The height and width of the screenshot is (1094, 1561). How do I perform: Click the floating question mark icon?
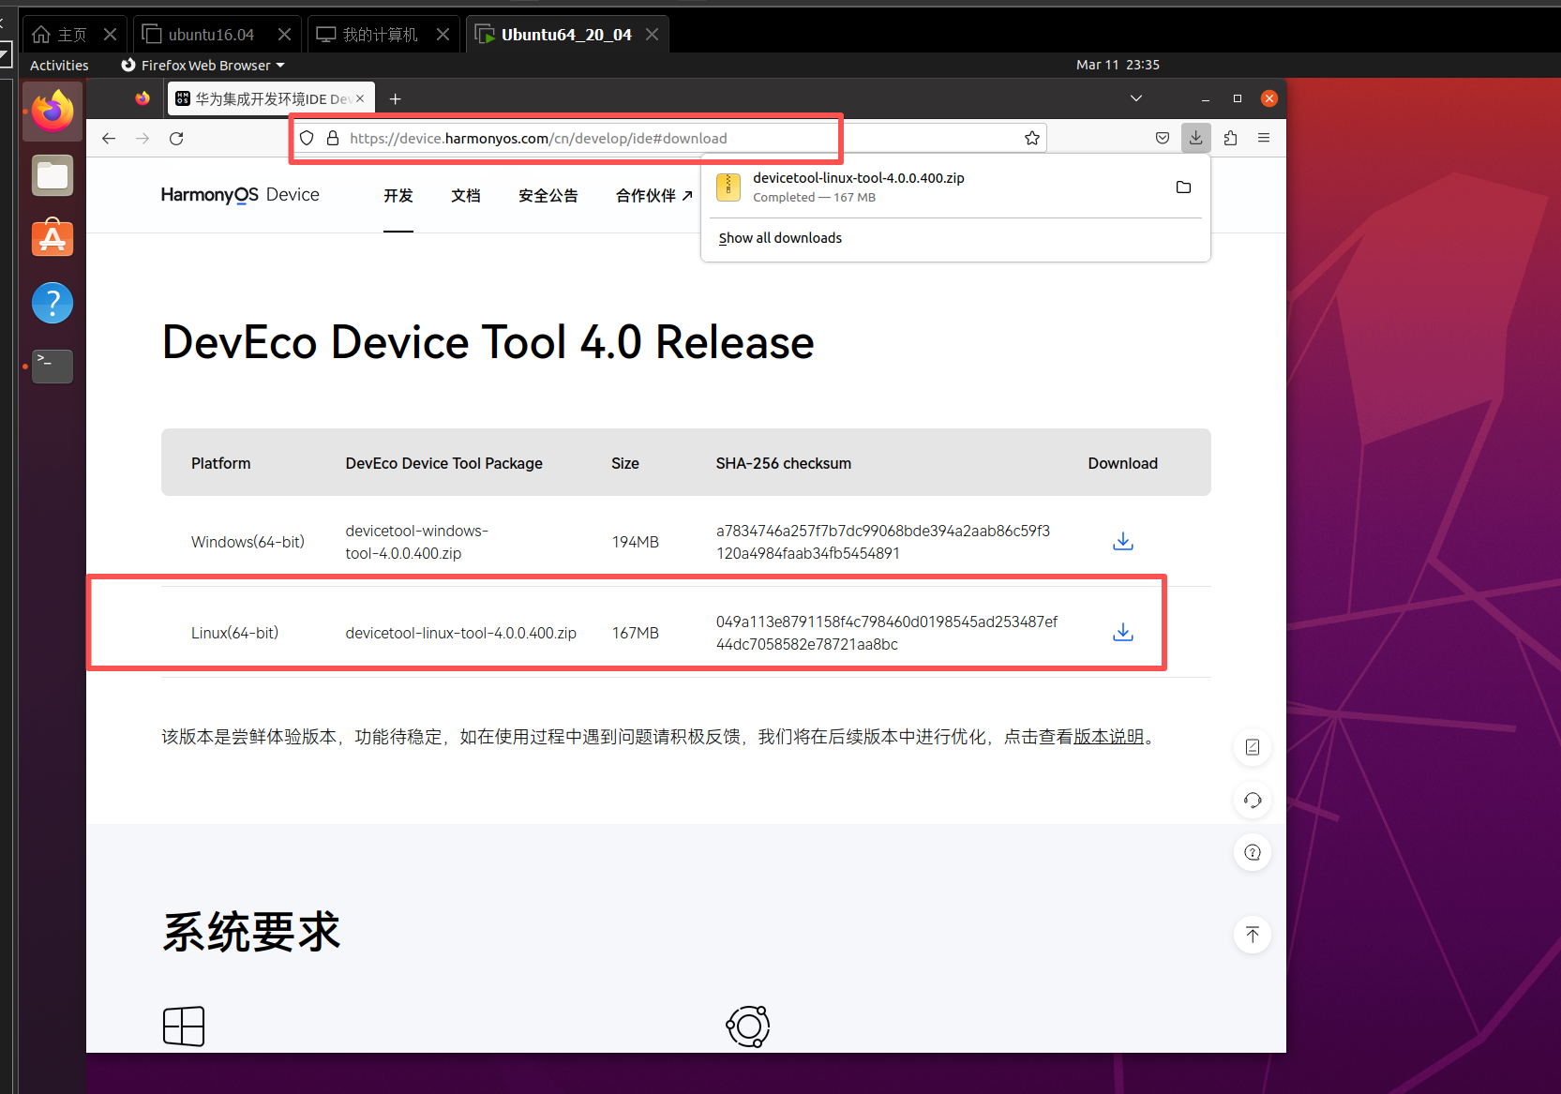tap(1253, 852)
